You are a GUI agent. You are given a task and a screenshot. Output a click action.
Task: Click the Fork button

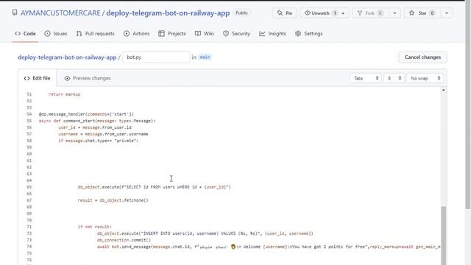tap(370, 13)
